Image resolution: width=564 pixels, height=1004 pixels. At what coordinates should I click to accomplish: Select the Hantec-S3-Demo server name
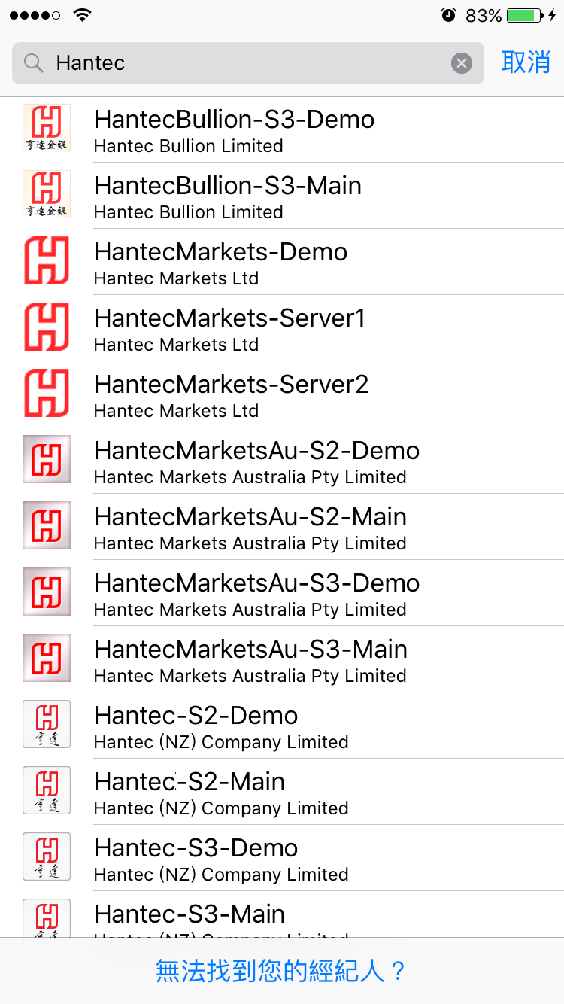[196, 848]
